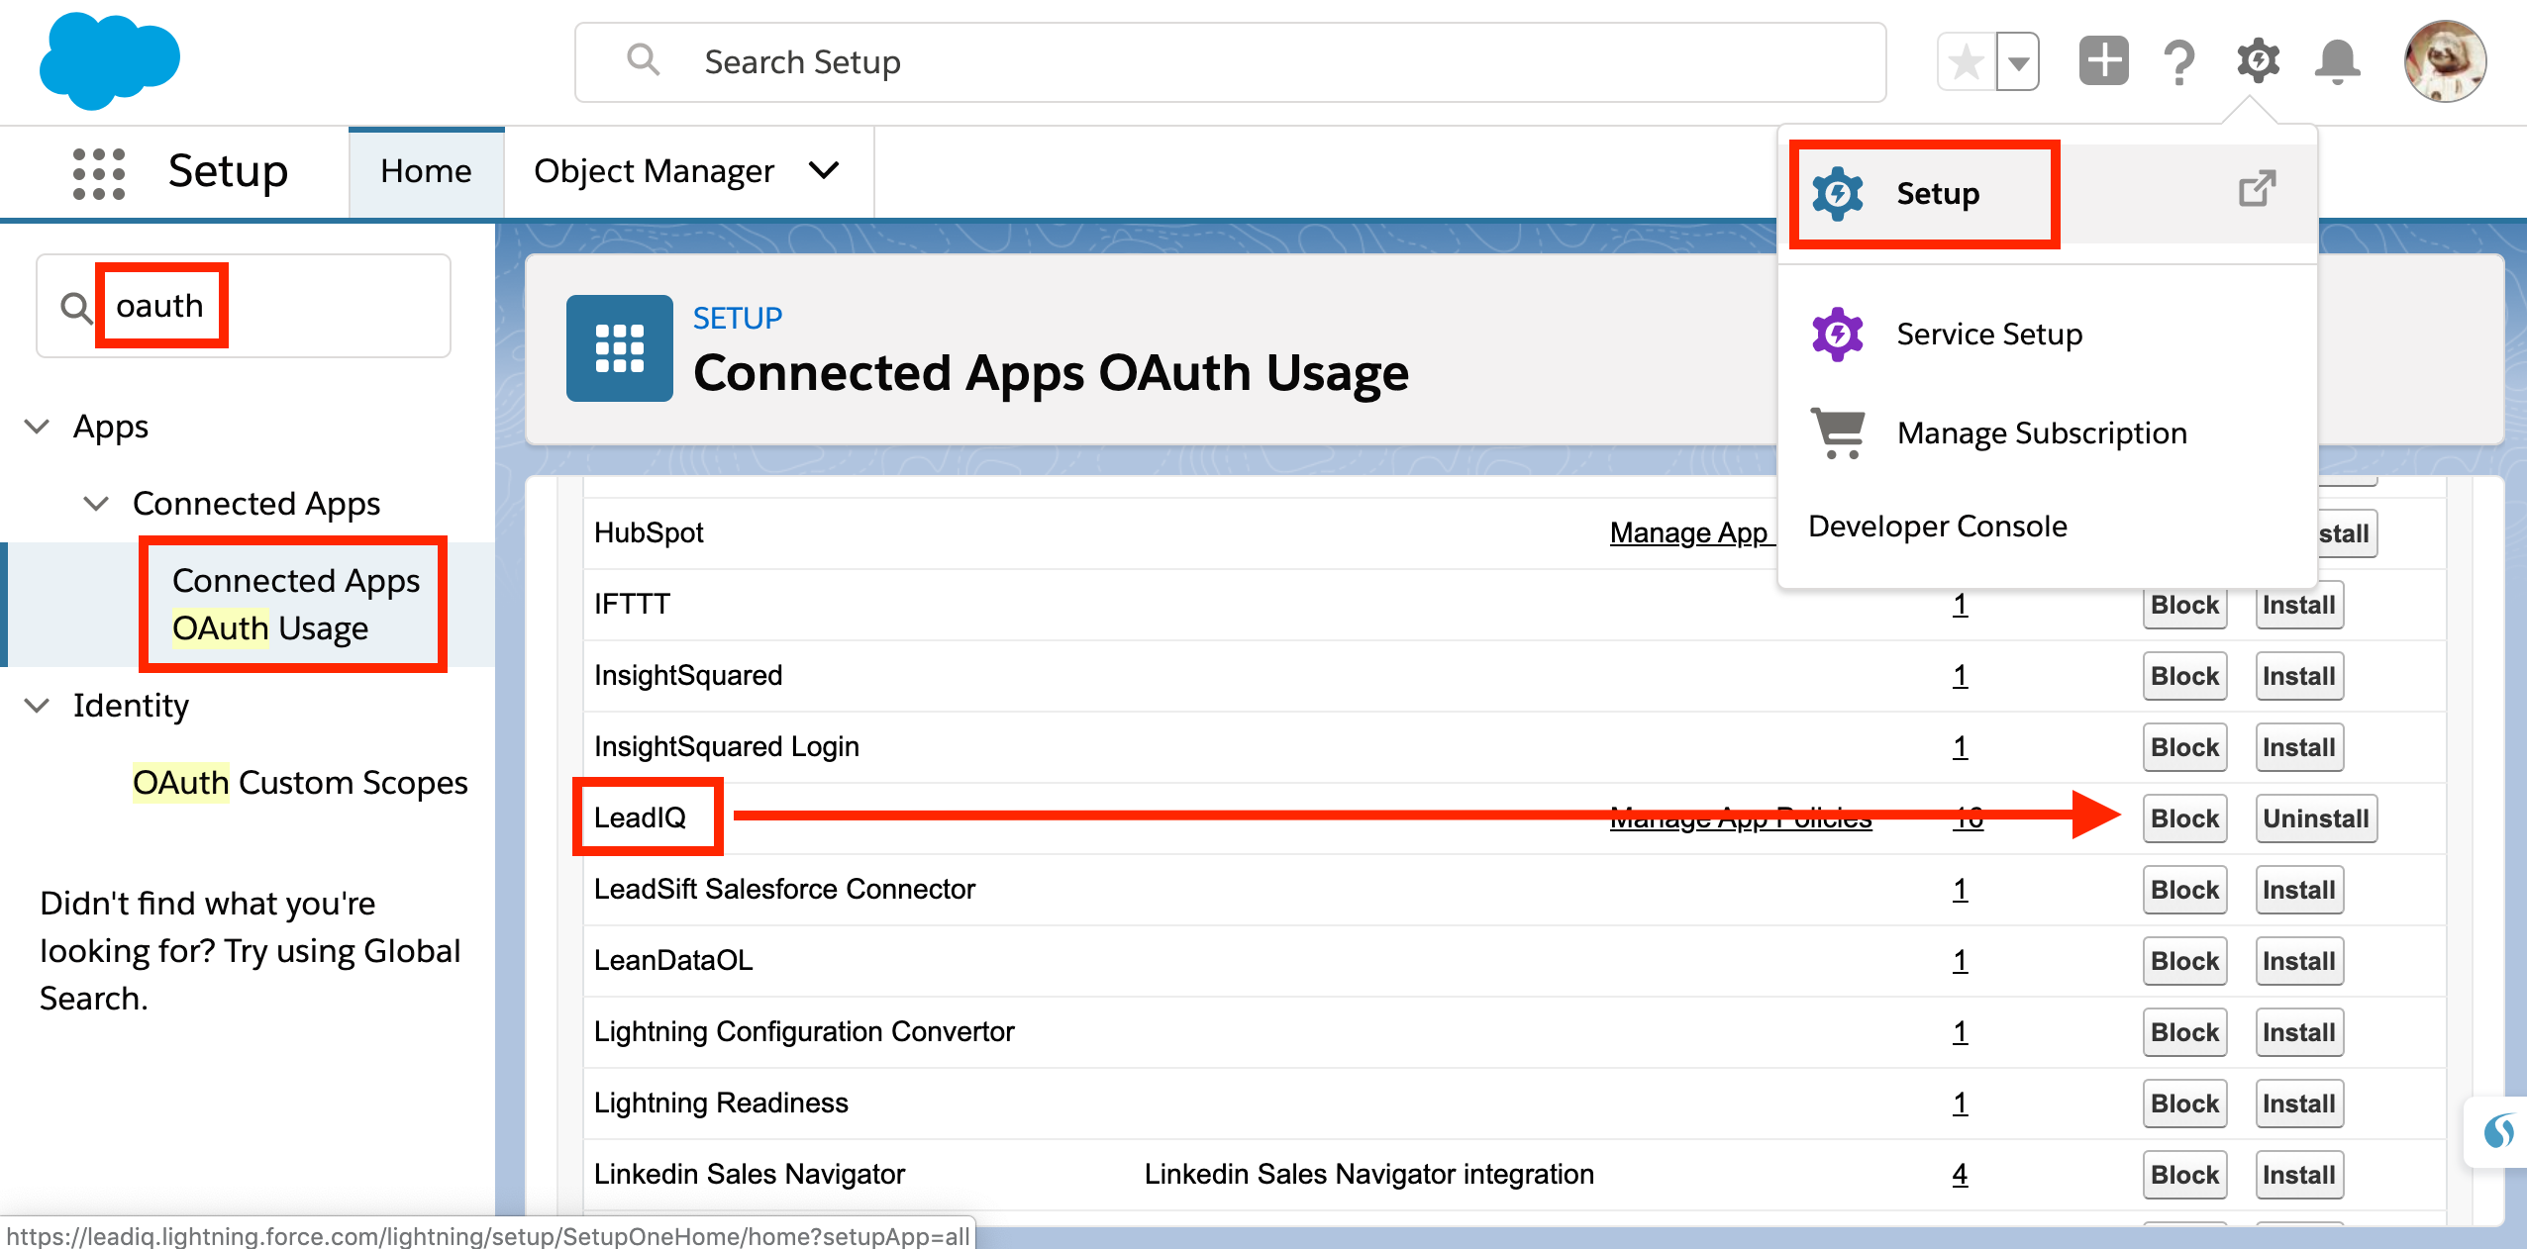Click the Manage App link for HubSpot
The height and width of the screenshot is (1249, 2527).
(x=1691, y=532)
